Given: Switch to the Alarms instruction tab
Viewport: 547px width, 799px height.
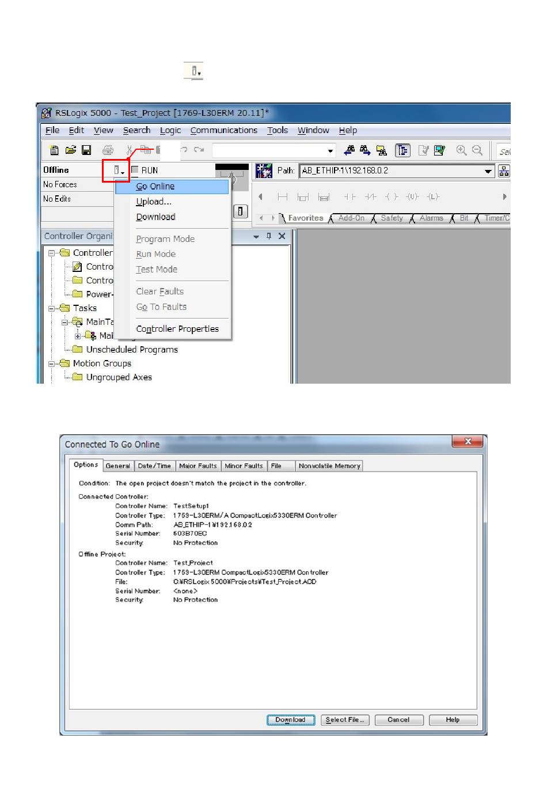Looking at the screenshot, I should point(431,218).
